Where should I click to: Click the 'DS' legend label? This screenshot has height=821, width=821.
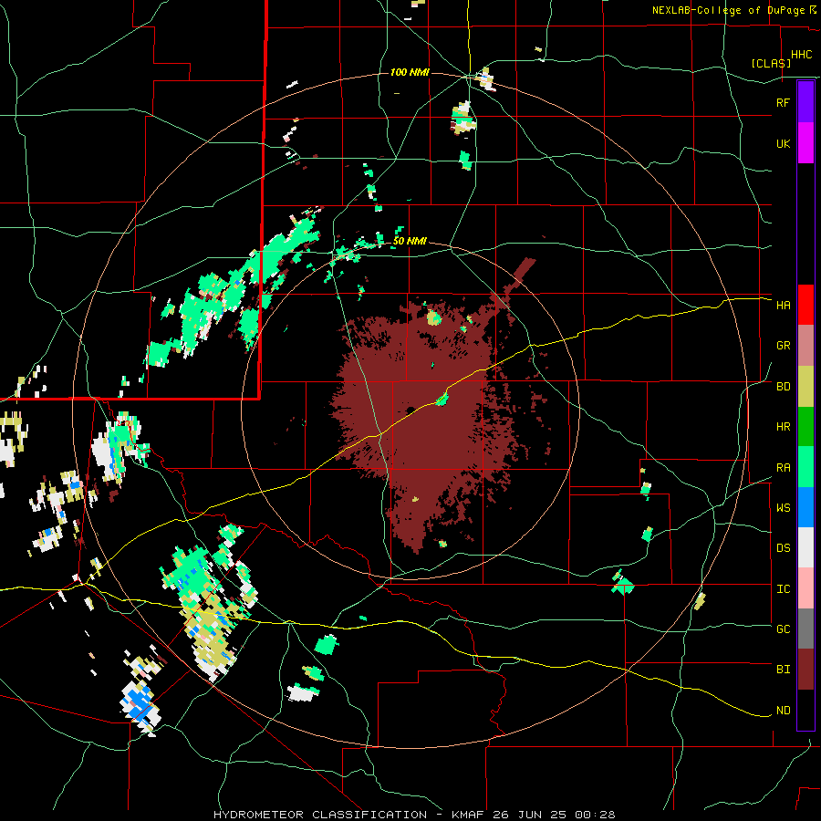coord(784,548)
